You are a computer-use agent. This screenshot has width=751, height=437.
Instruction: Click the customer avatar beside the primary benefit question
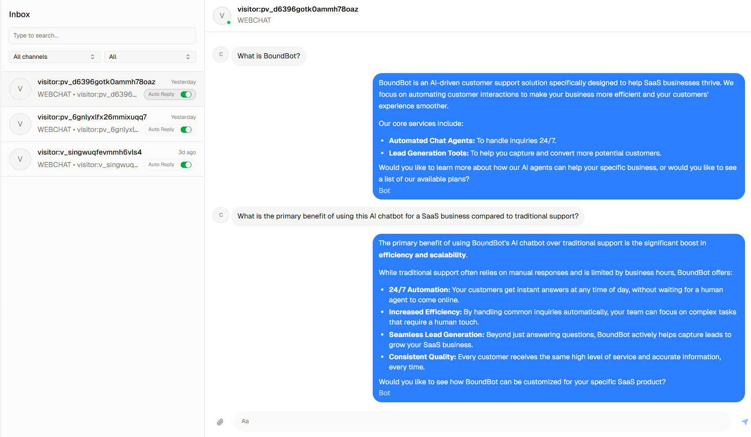click(x=221, y=215)
